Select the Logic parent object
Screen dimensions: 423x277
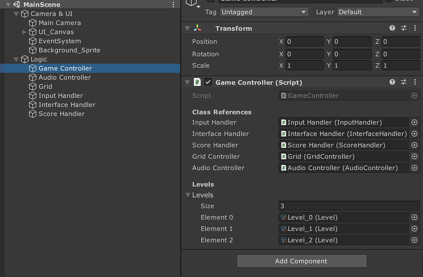[x=39, y=59]
